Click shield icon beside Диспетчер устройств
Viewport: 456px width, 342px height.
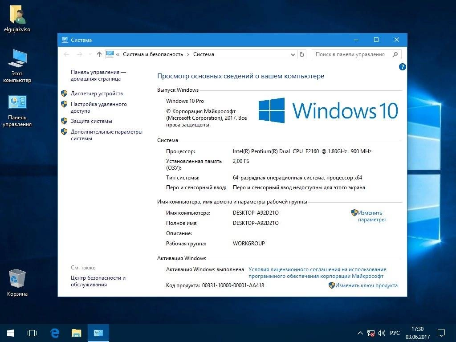pos(64,94)
